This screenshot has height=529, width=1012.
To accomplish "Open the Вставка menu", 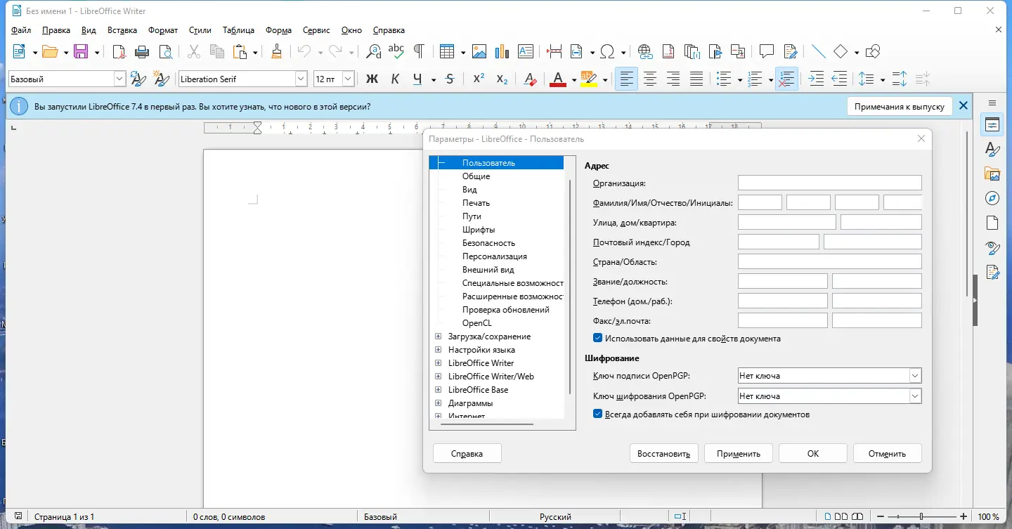I will [x=122, y=30].
